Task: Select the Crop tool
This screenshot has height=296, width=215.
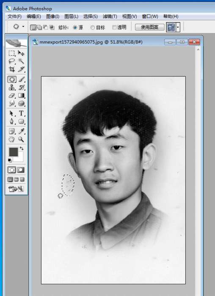Action: (x=12, y=69)
